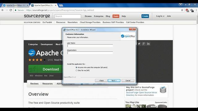Open the Resources link in Solution Centers
Image resolution: width=198 pixels, height=111 pixels.
point(61,22)
